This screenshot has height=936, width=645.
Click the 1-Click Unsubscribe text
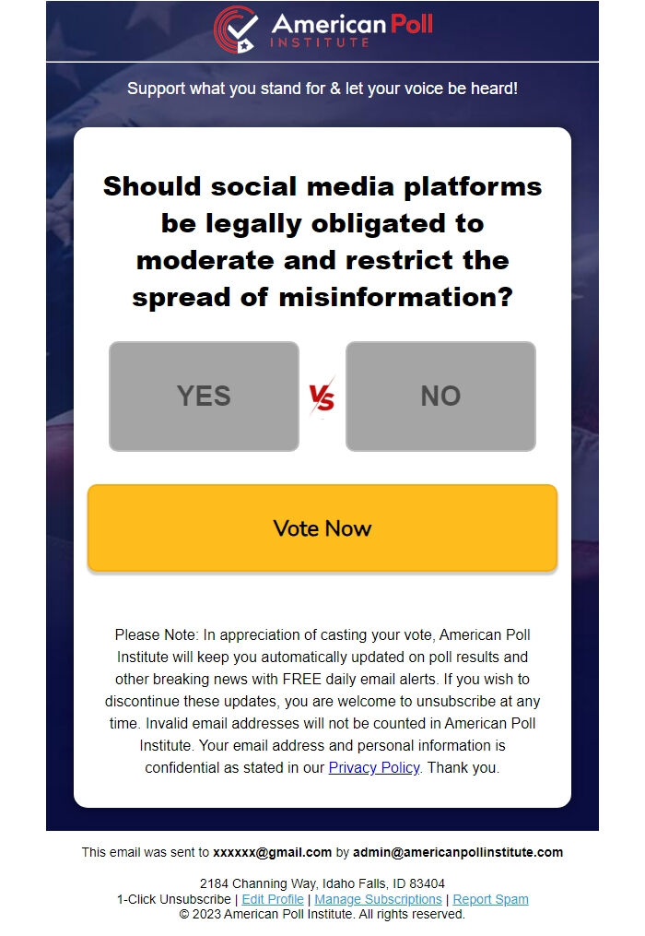coord(173,899)
